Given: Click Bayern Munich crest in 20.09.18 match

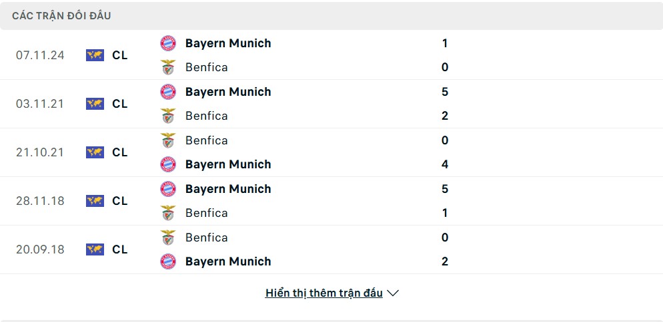Looking at the screenshot, I should click(x=168, y=261).
